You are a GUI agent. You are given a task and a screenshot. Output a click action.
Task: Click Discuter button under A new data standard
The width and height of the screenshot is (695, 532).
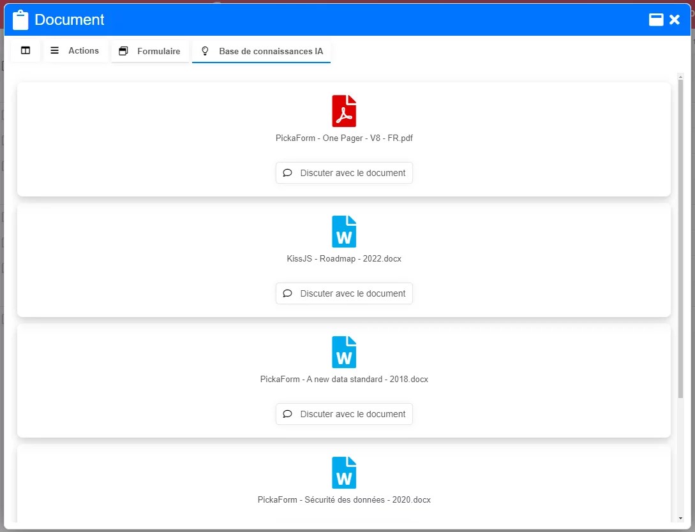pos(344,414)
